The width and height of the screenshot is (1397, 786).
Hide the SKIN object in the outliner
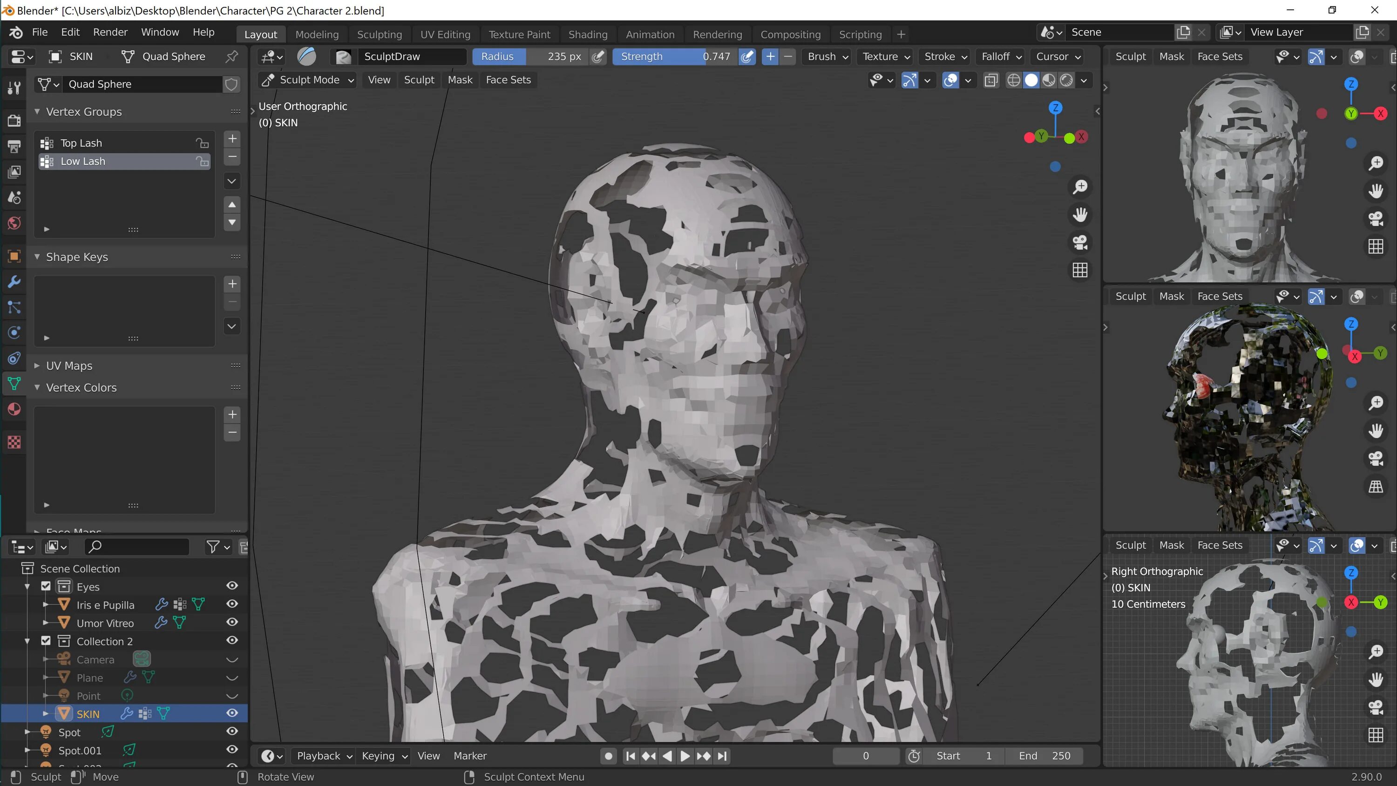[232, 713]
